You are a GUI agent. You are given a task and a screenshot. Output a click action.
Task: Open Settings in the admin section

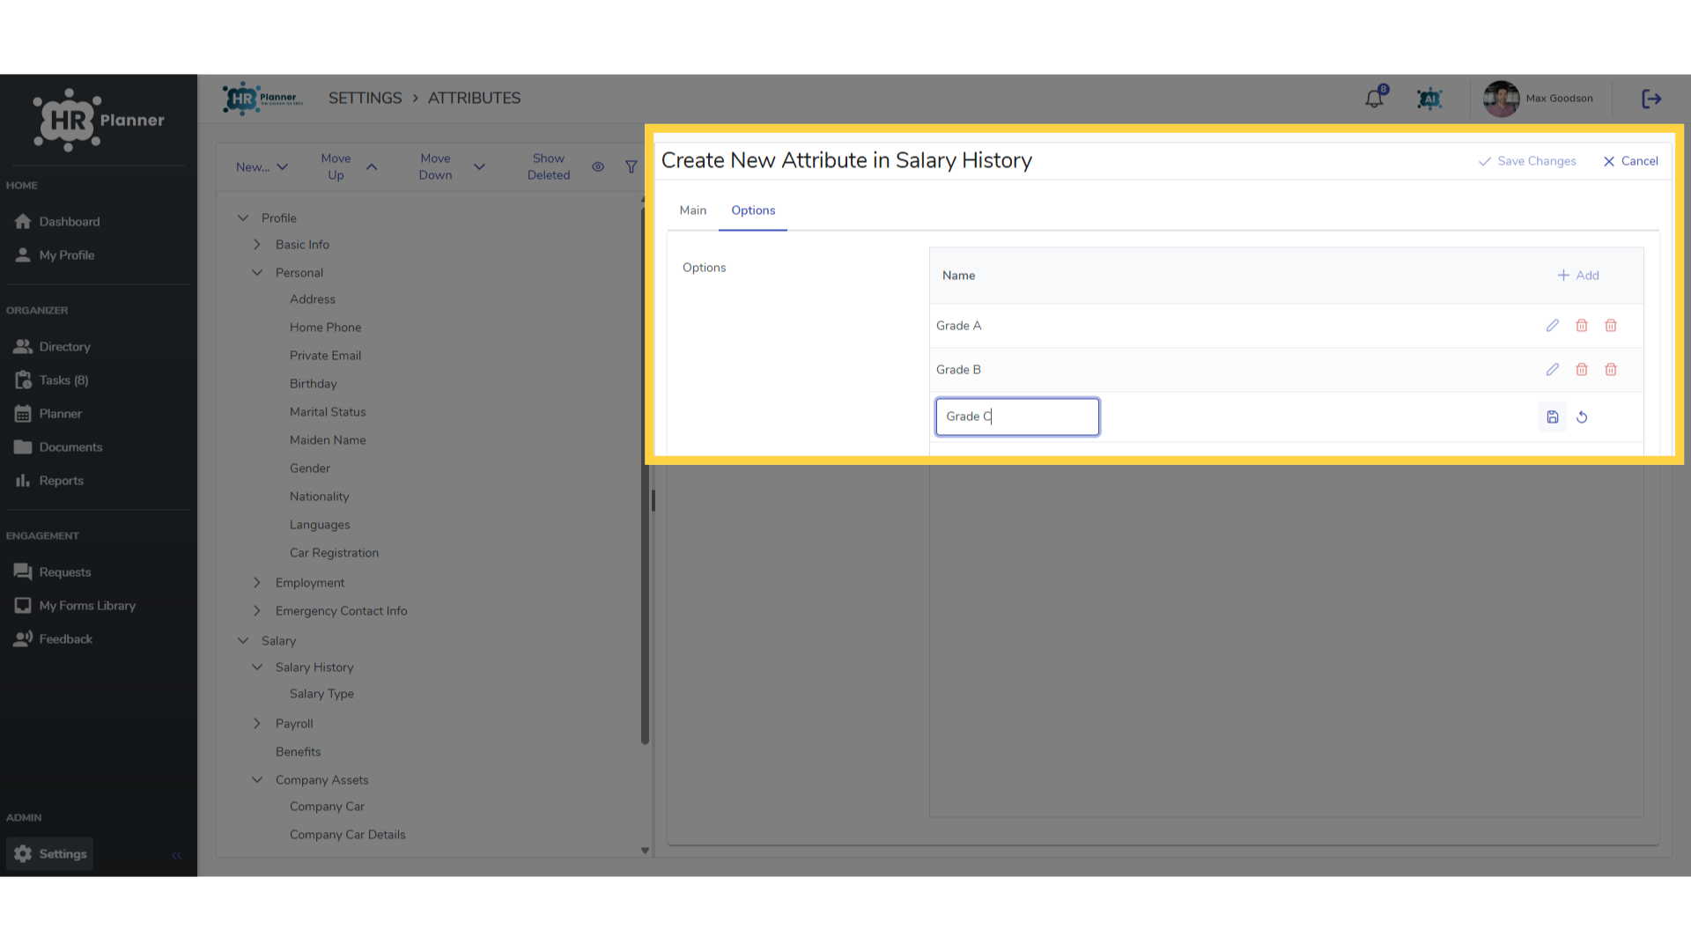point(49,854)
